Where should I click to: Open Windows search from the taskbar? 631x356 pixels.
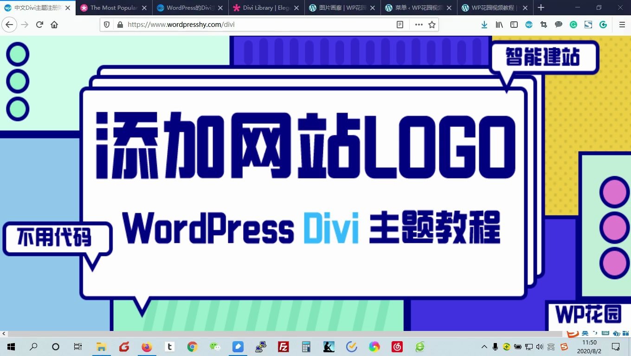point(33,347)
